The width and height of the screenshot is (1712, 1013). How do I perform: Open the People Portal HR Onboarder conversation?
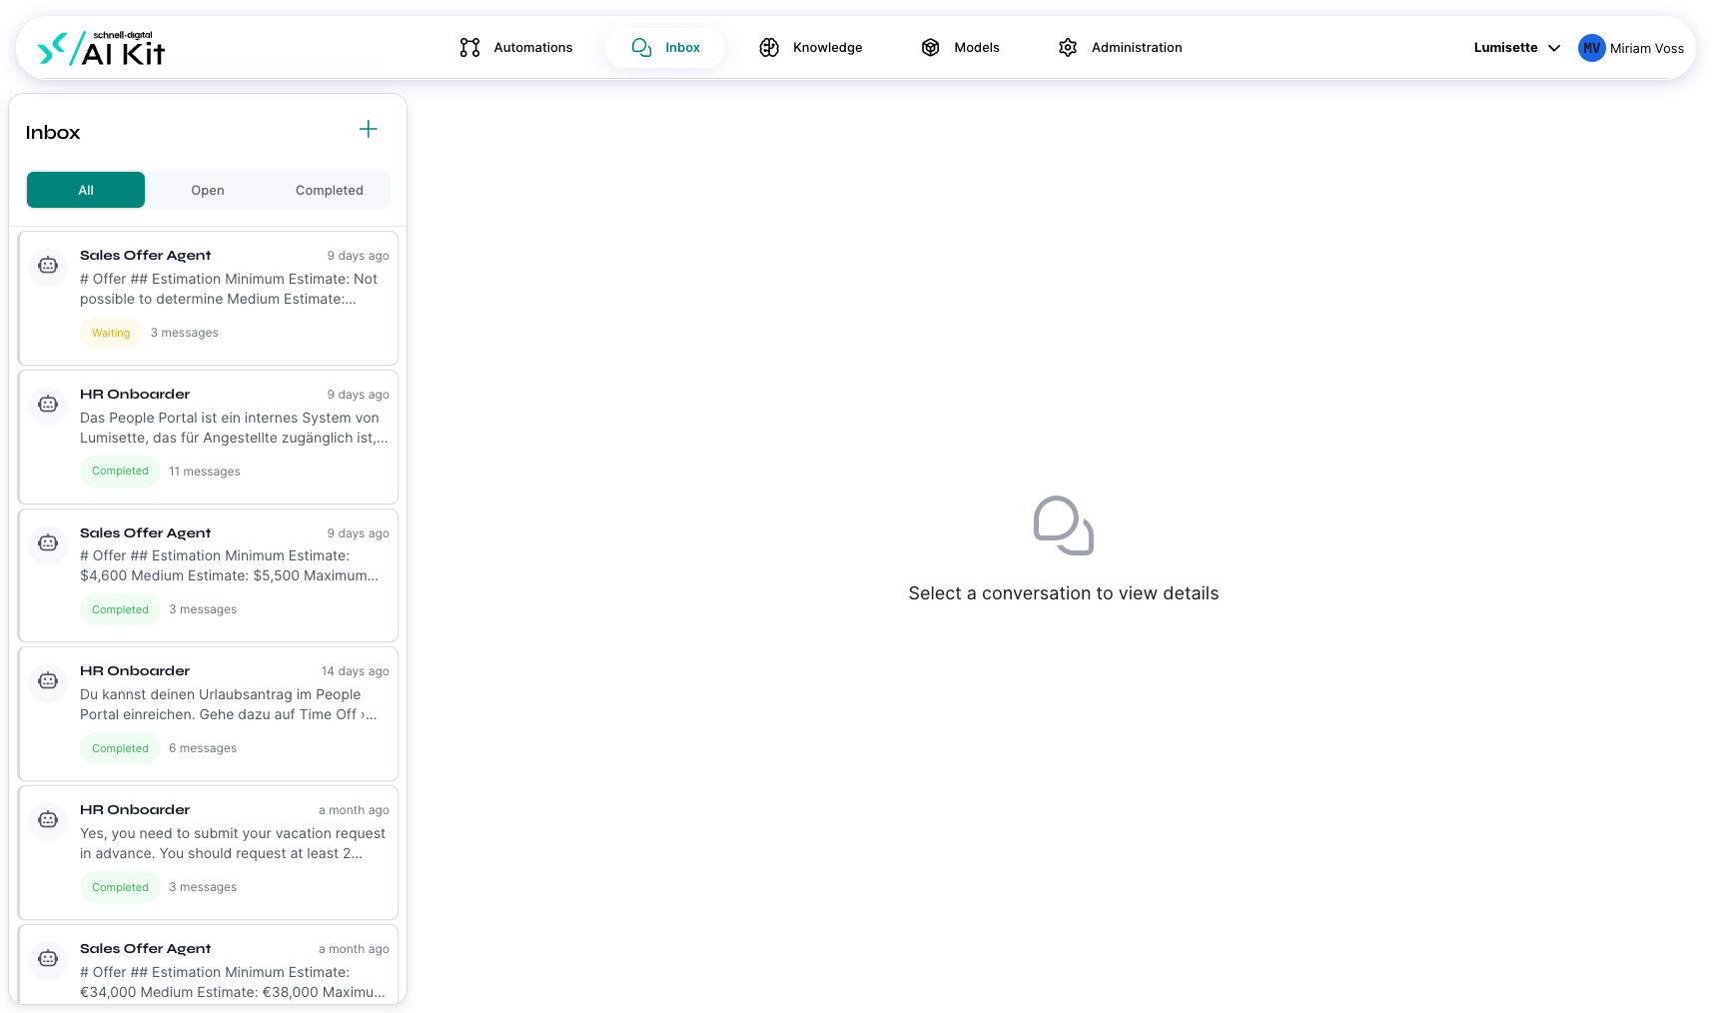click(x=208, y=437)
